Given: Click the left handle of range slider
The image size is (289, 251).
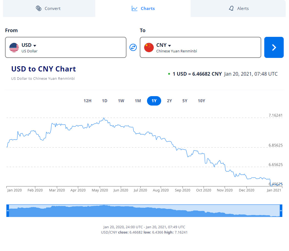Looking at the screenshot, I should tap(8, 211).
